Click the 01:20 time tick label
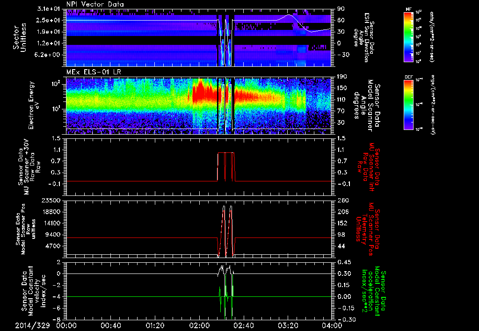This screenshot has height=331, width=479. point(155,325)
